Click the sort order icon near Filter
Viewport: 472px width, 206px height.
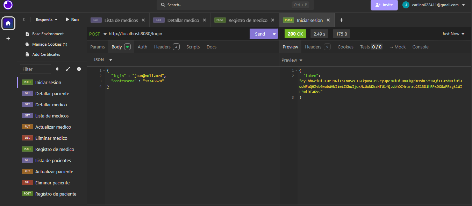point(57,69)
